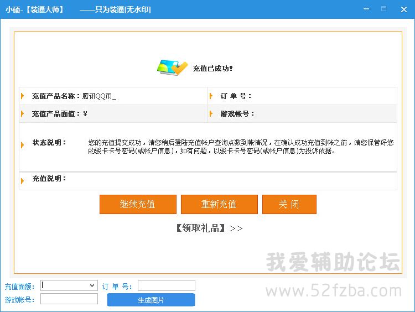Image resolution: width=415 pixels, height=312 pixels.
Task: Click orange arrow beside 状态说明
Action: coord(23,145)
